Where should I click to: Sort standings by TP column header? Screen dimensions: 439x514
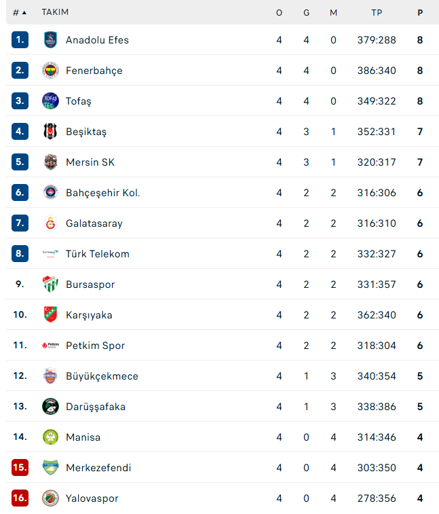click(x=377, y=13)
